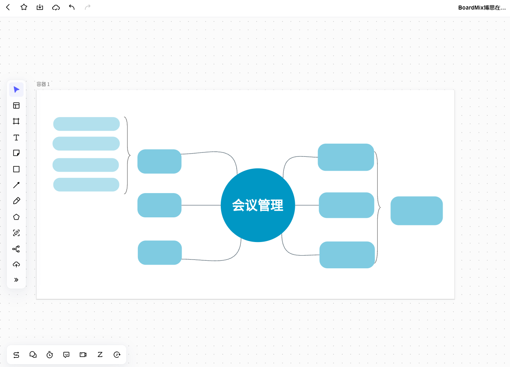Select the lower-left branch node
This screenshot has width=510, height=367.
click(160, 253)
